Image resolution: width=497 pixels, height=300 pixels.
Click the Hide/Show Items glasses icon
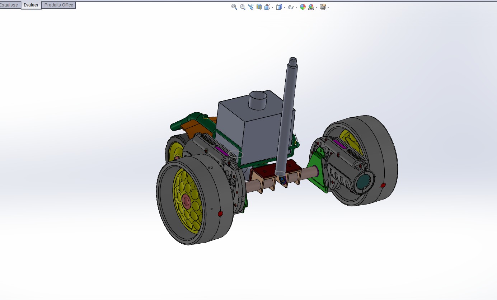(x=291, y=7)
